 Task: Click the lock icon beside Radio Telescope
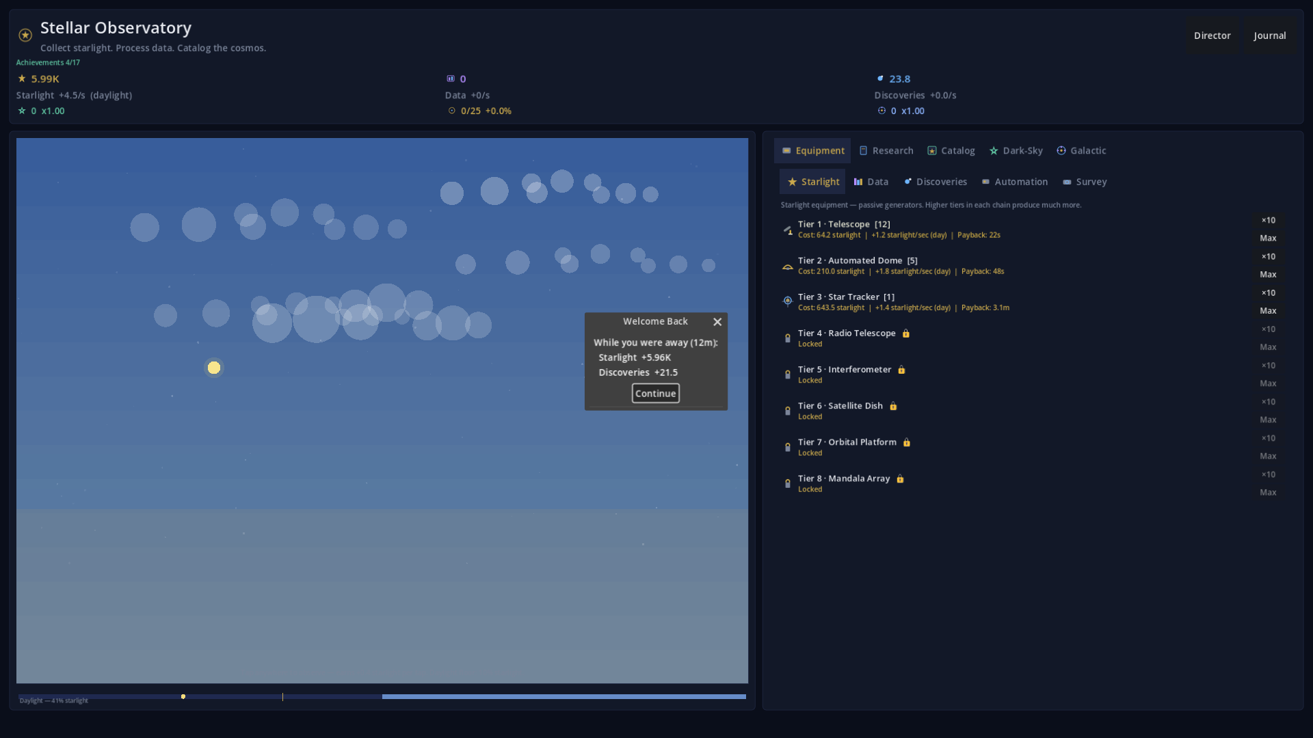(x=906, y=333)
